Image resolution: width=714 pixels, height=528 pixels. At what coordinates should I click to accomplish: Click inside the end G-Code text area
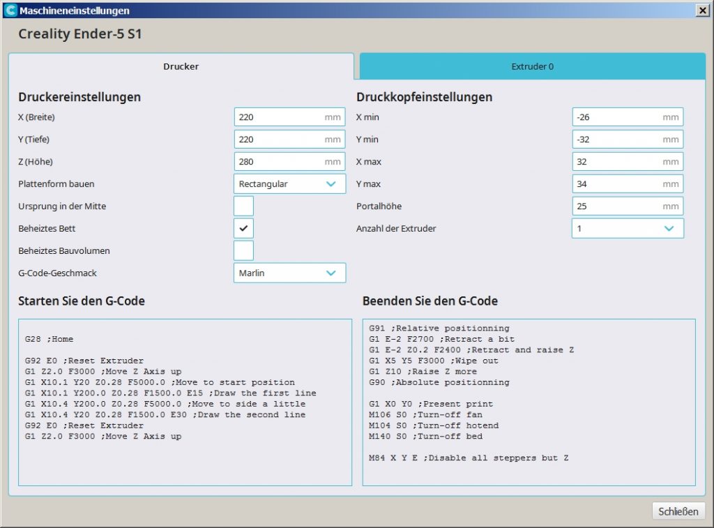tap(529, 402)
